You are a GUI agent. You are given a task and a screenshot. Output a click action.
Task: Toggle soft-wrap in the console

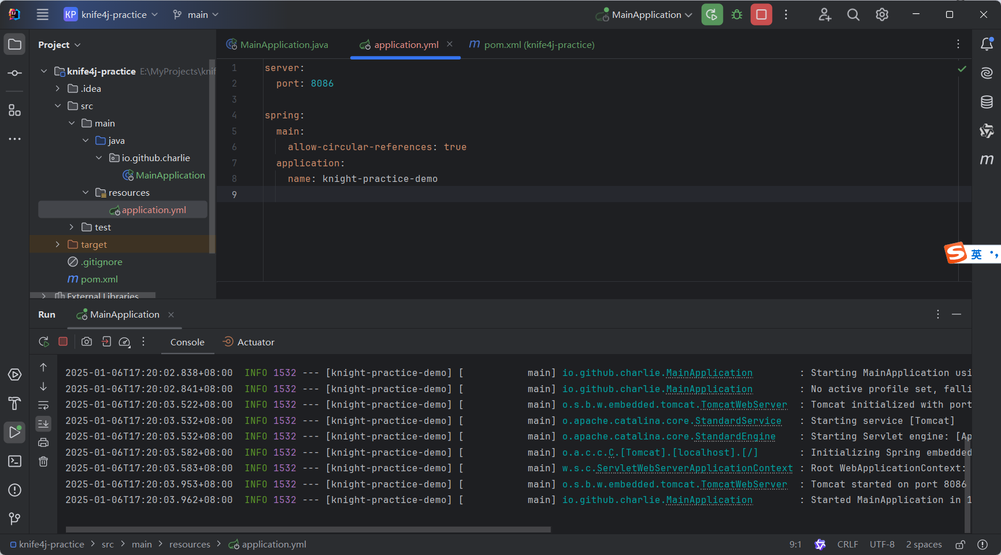[43, 405]
